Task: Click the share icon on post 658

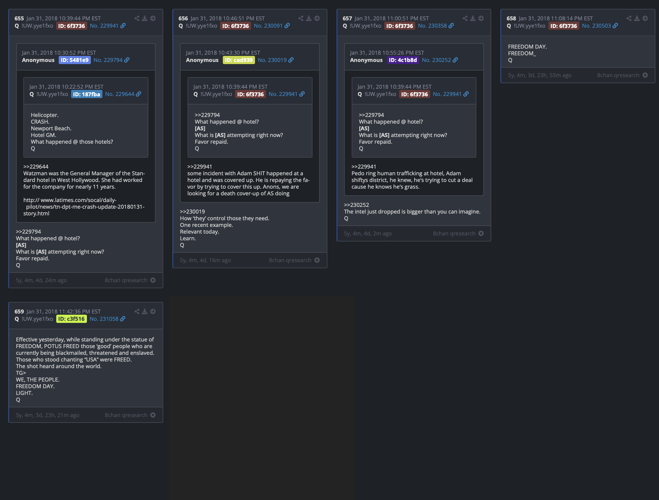Action: pos(629,18)
